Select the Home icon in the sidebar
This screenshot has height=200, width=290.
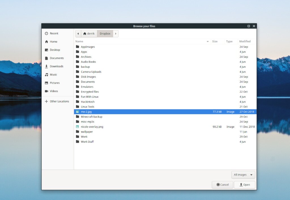pyautogui.click(x=46, y=42)
